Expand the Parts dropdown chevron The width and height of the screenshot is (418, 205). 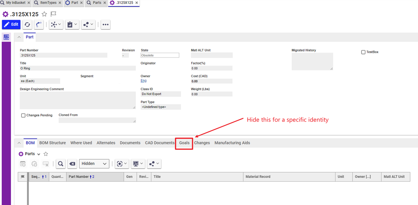click(39, 154)
